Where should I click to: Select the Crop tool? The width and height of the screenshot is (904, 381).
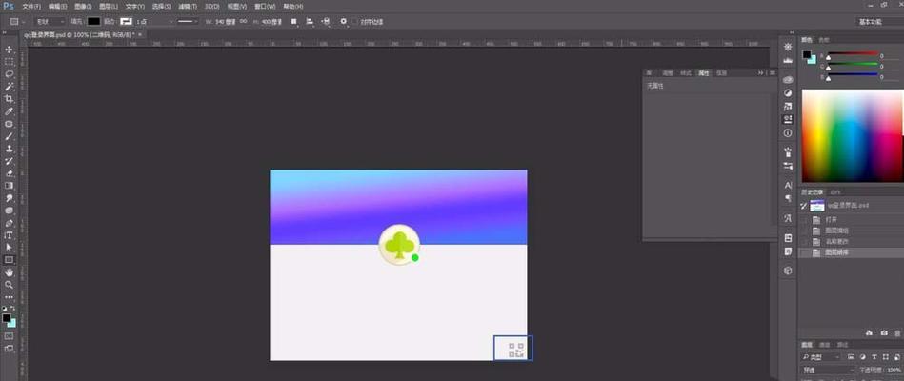click(9, 99)
